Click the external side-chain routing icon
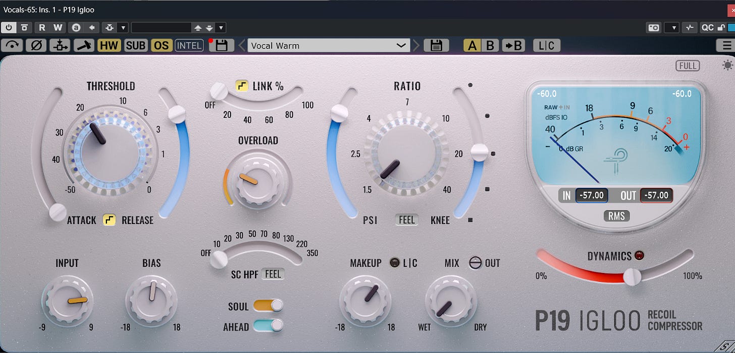 pyautogui.click(x=60, y=45)
